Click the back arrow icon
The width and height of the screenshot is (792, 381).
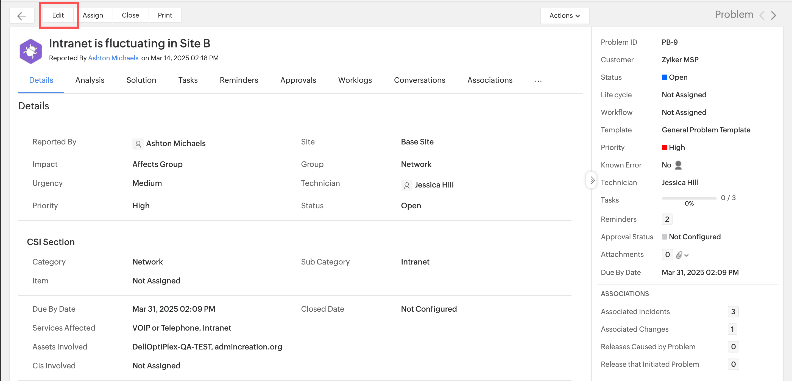(x=21, y=16)
